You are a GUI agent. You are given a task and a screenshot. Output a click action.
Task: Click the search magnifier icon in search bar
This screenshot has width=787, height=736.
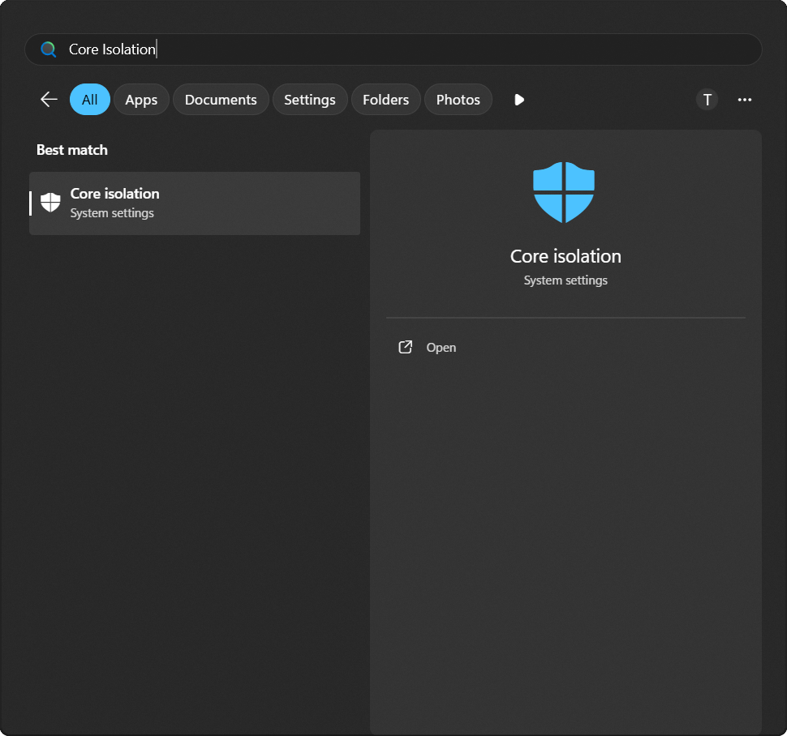[x=48, y=49]
